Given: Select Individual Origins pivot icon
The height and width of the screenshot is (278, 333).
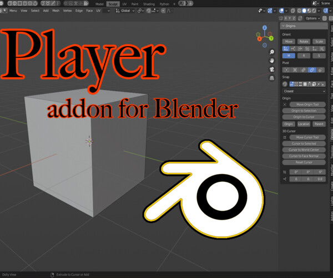Looking at the screenshot, I should pos(304,70).
